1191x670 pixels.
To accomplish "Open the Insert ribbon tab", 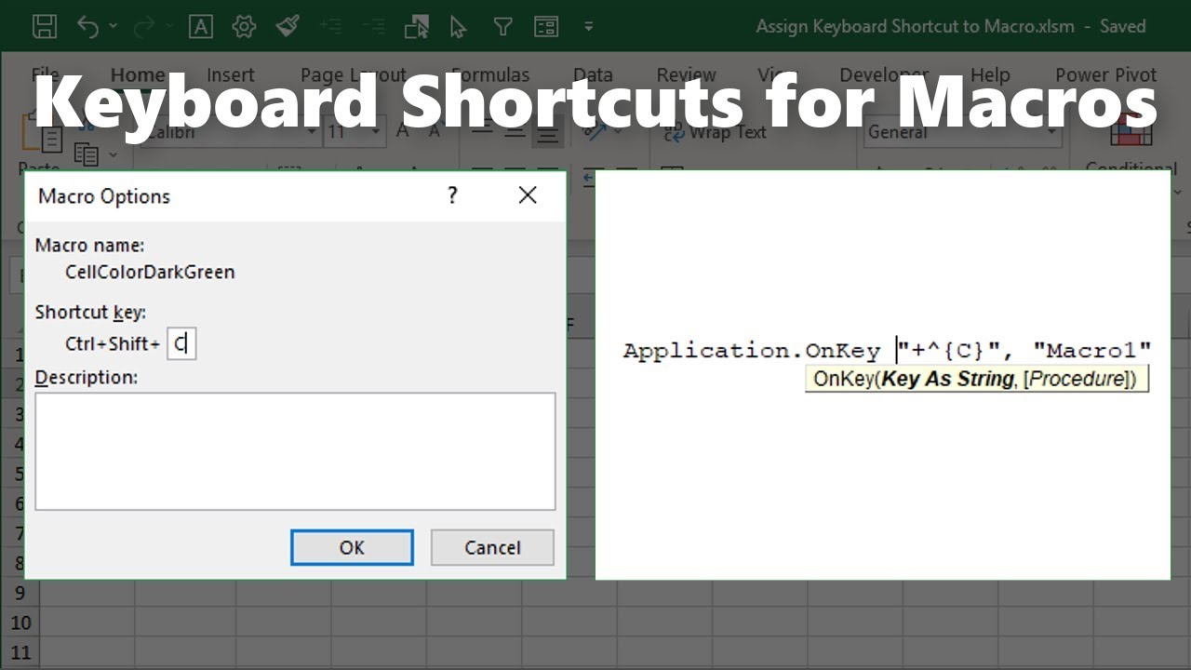I will pos(231,75).
